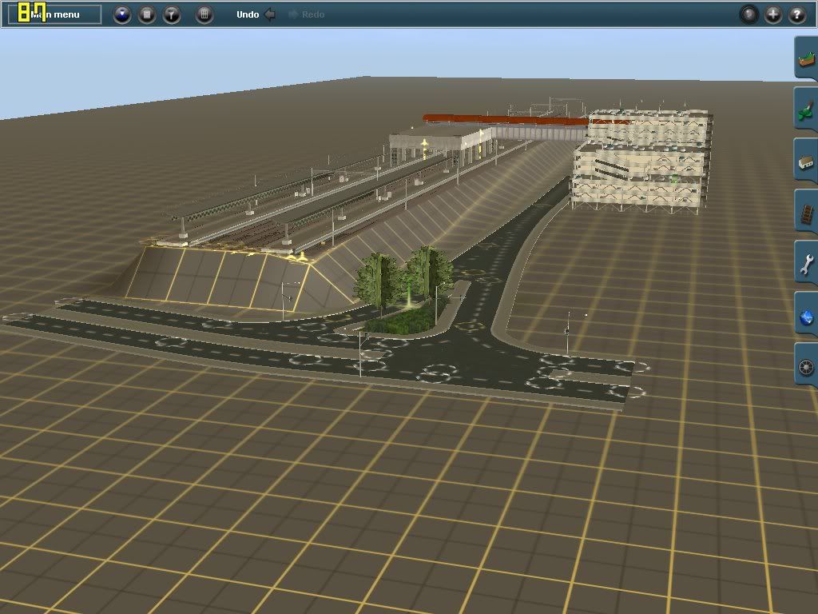
Task: Click the document icon in the top toolbar
Action: (x=147, y=14)
